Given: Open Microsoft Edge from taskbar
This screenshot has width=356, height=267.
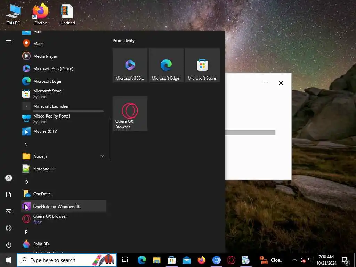Looking at the screenshot, I should (142, 260).
